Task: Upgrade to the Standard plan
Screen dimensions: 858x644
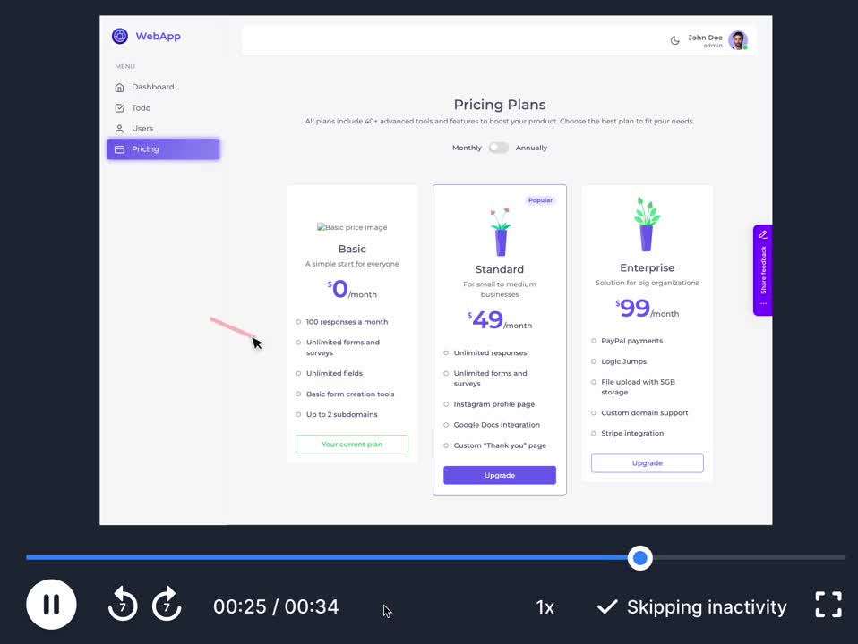Action: click(499, 475)
